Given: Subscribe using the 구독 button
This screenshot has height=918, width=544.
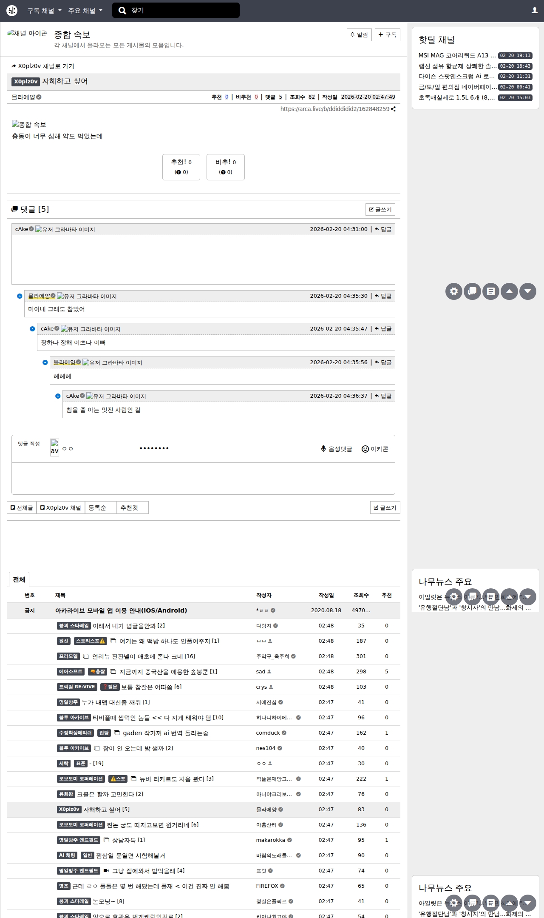Looking at the screenshot, I should pyautogui.click(x=388, y=35).
